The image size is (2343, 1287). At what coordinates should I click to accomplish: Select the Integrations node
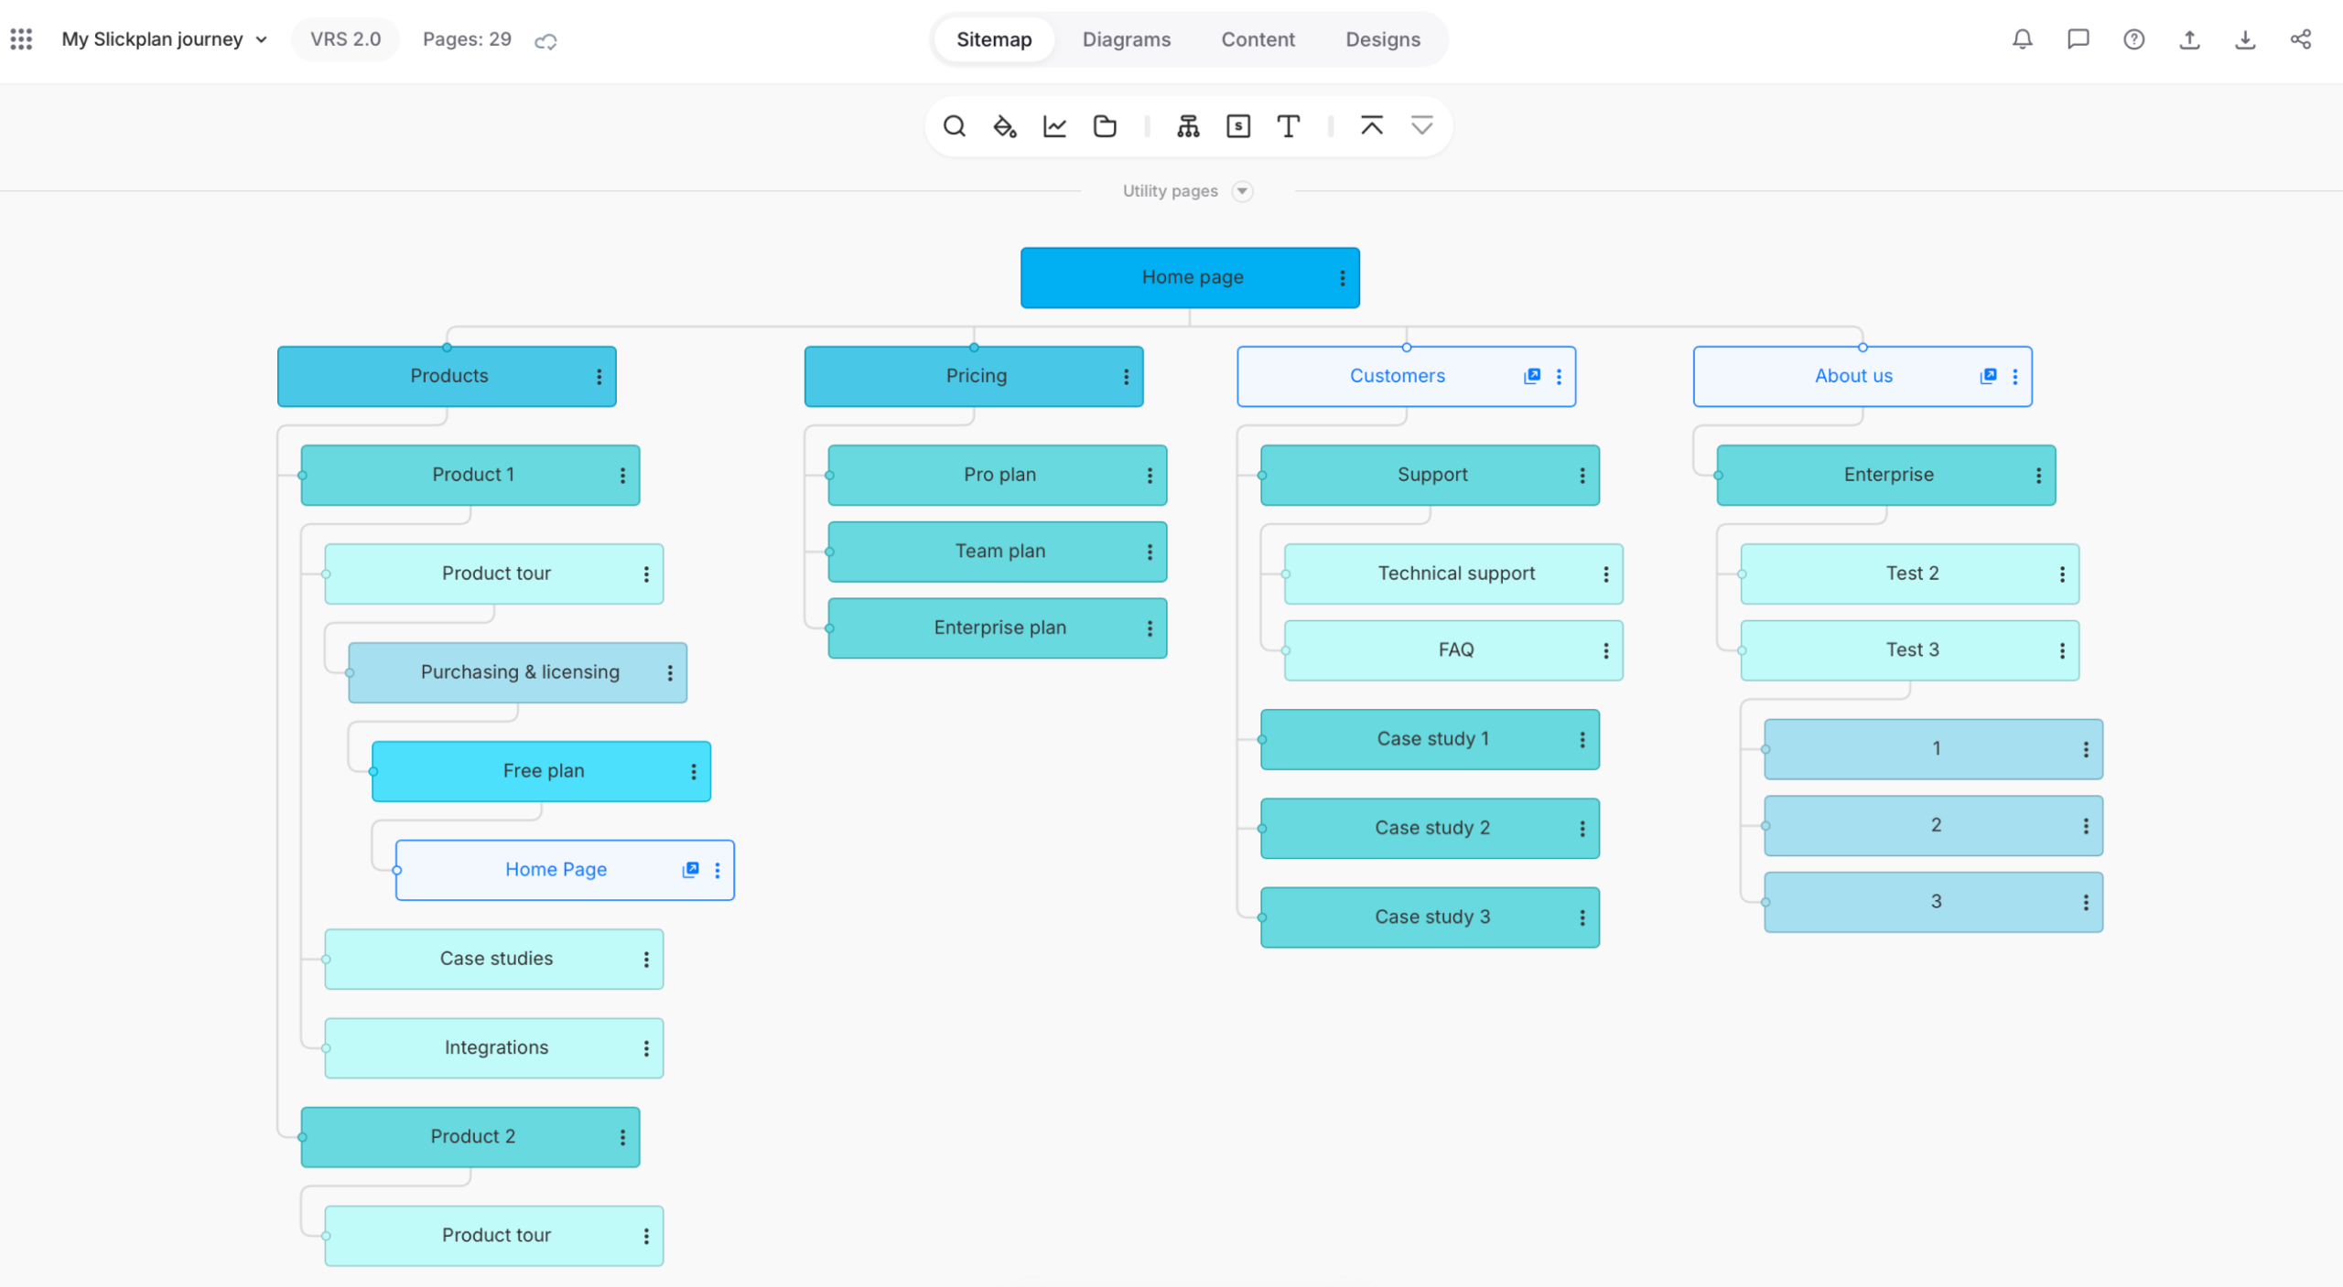tap(494, 1048)
